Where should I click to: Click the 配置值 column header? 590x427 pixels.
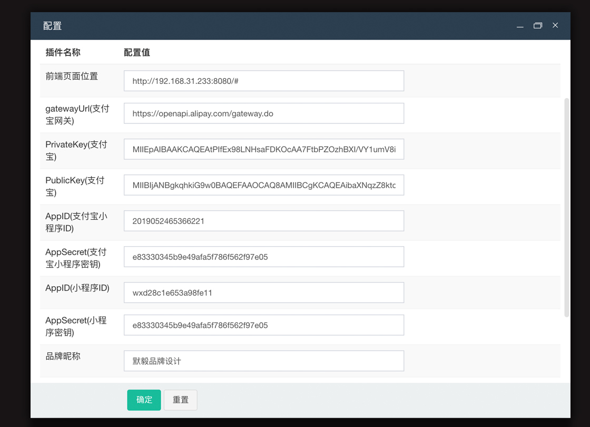pyautogui.click(x=137, y=52)
